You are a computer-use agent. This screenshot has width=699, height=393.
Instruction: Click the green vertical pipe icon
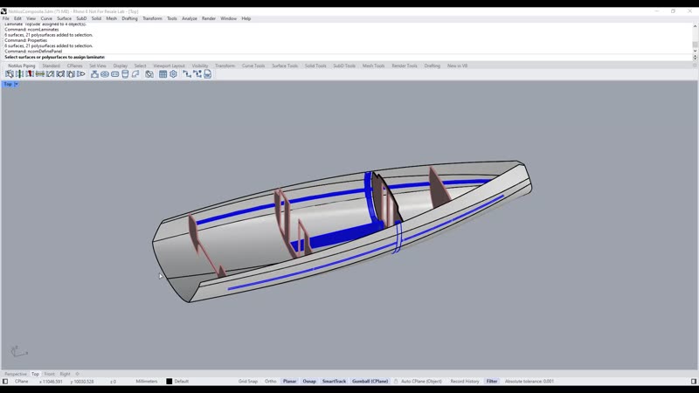click(19, 74)
